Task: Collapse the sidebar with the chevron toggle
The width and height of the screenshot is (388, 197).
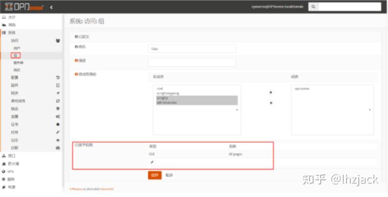Action: 51,7
